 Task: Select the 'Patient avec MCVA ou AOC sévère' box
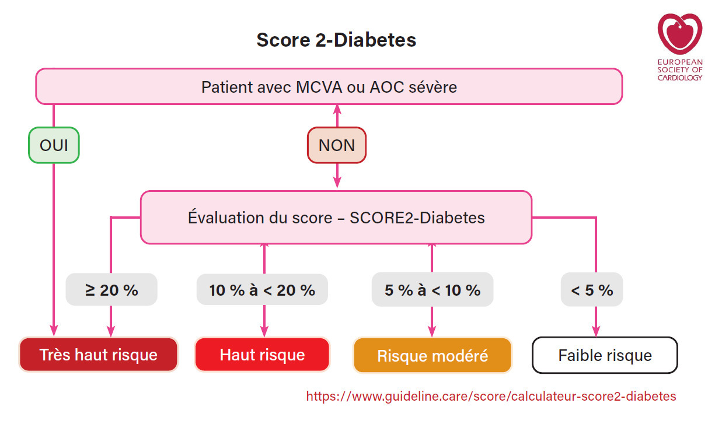[x=329, y=87]
